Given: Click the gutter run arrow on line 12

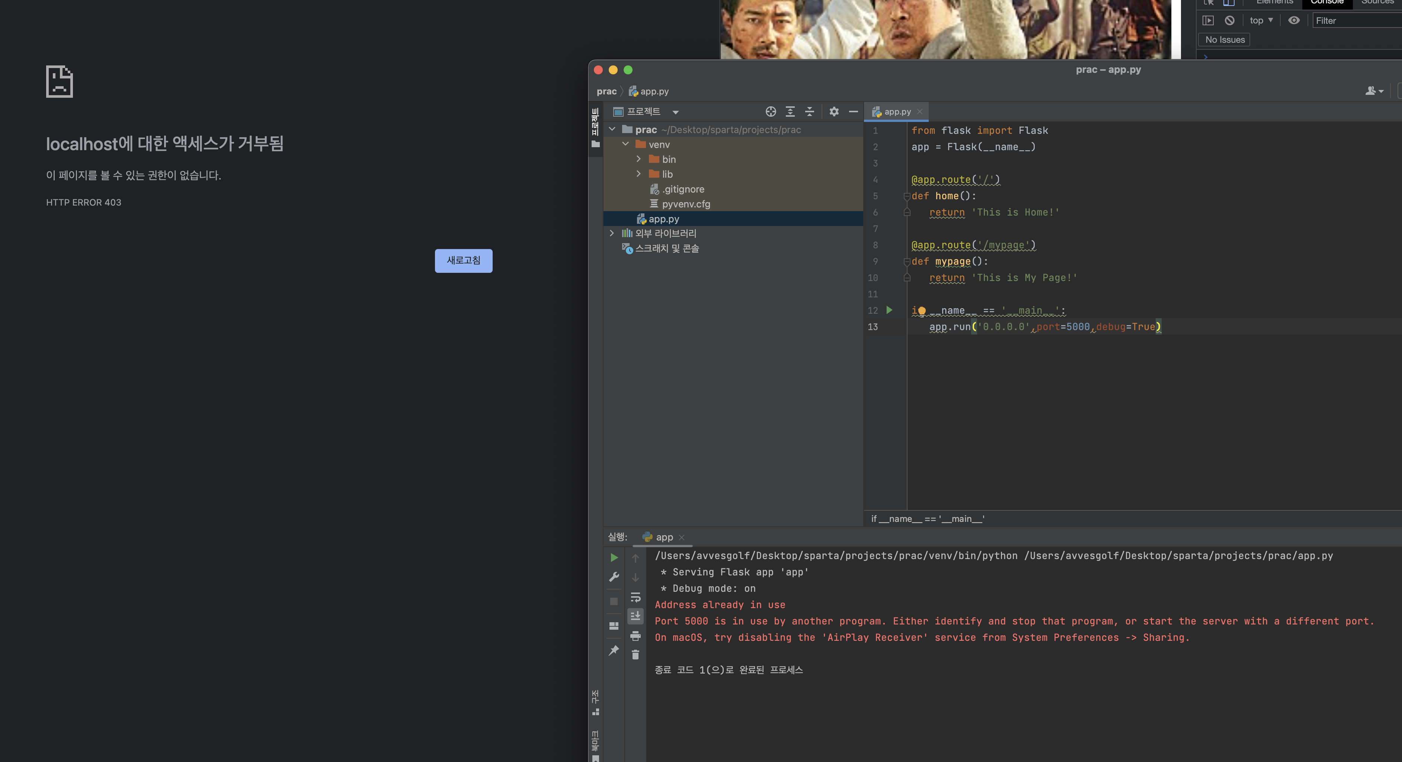Looking at the screenshot, I should 889,310.
